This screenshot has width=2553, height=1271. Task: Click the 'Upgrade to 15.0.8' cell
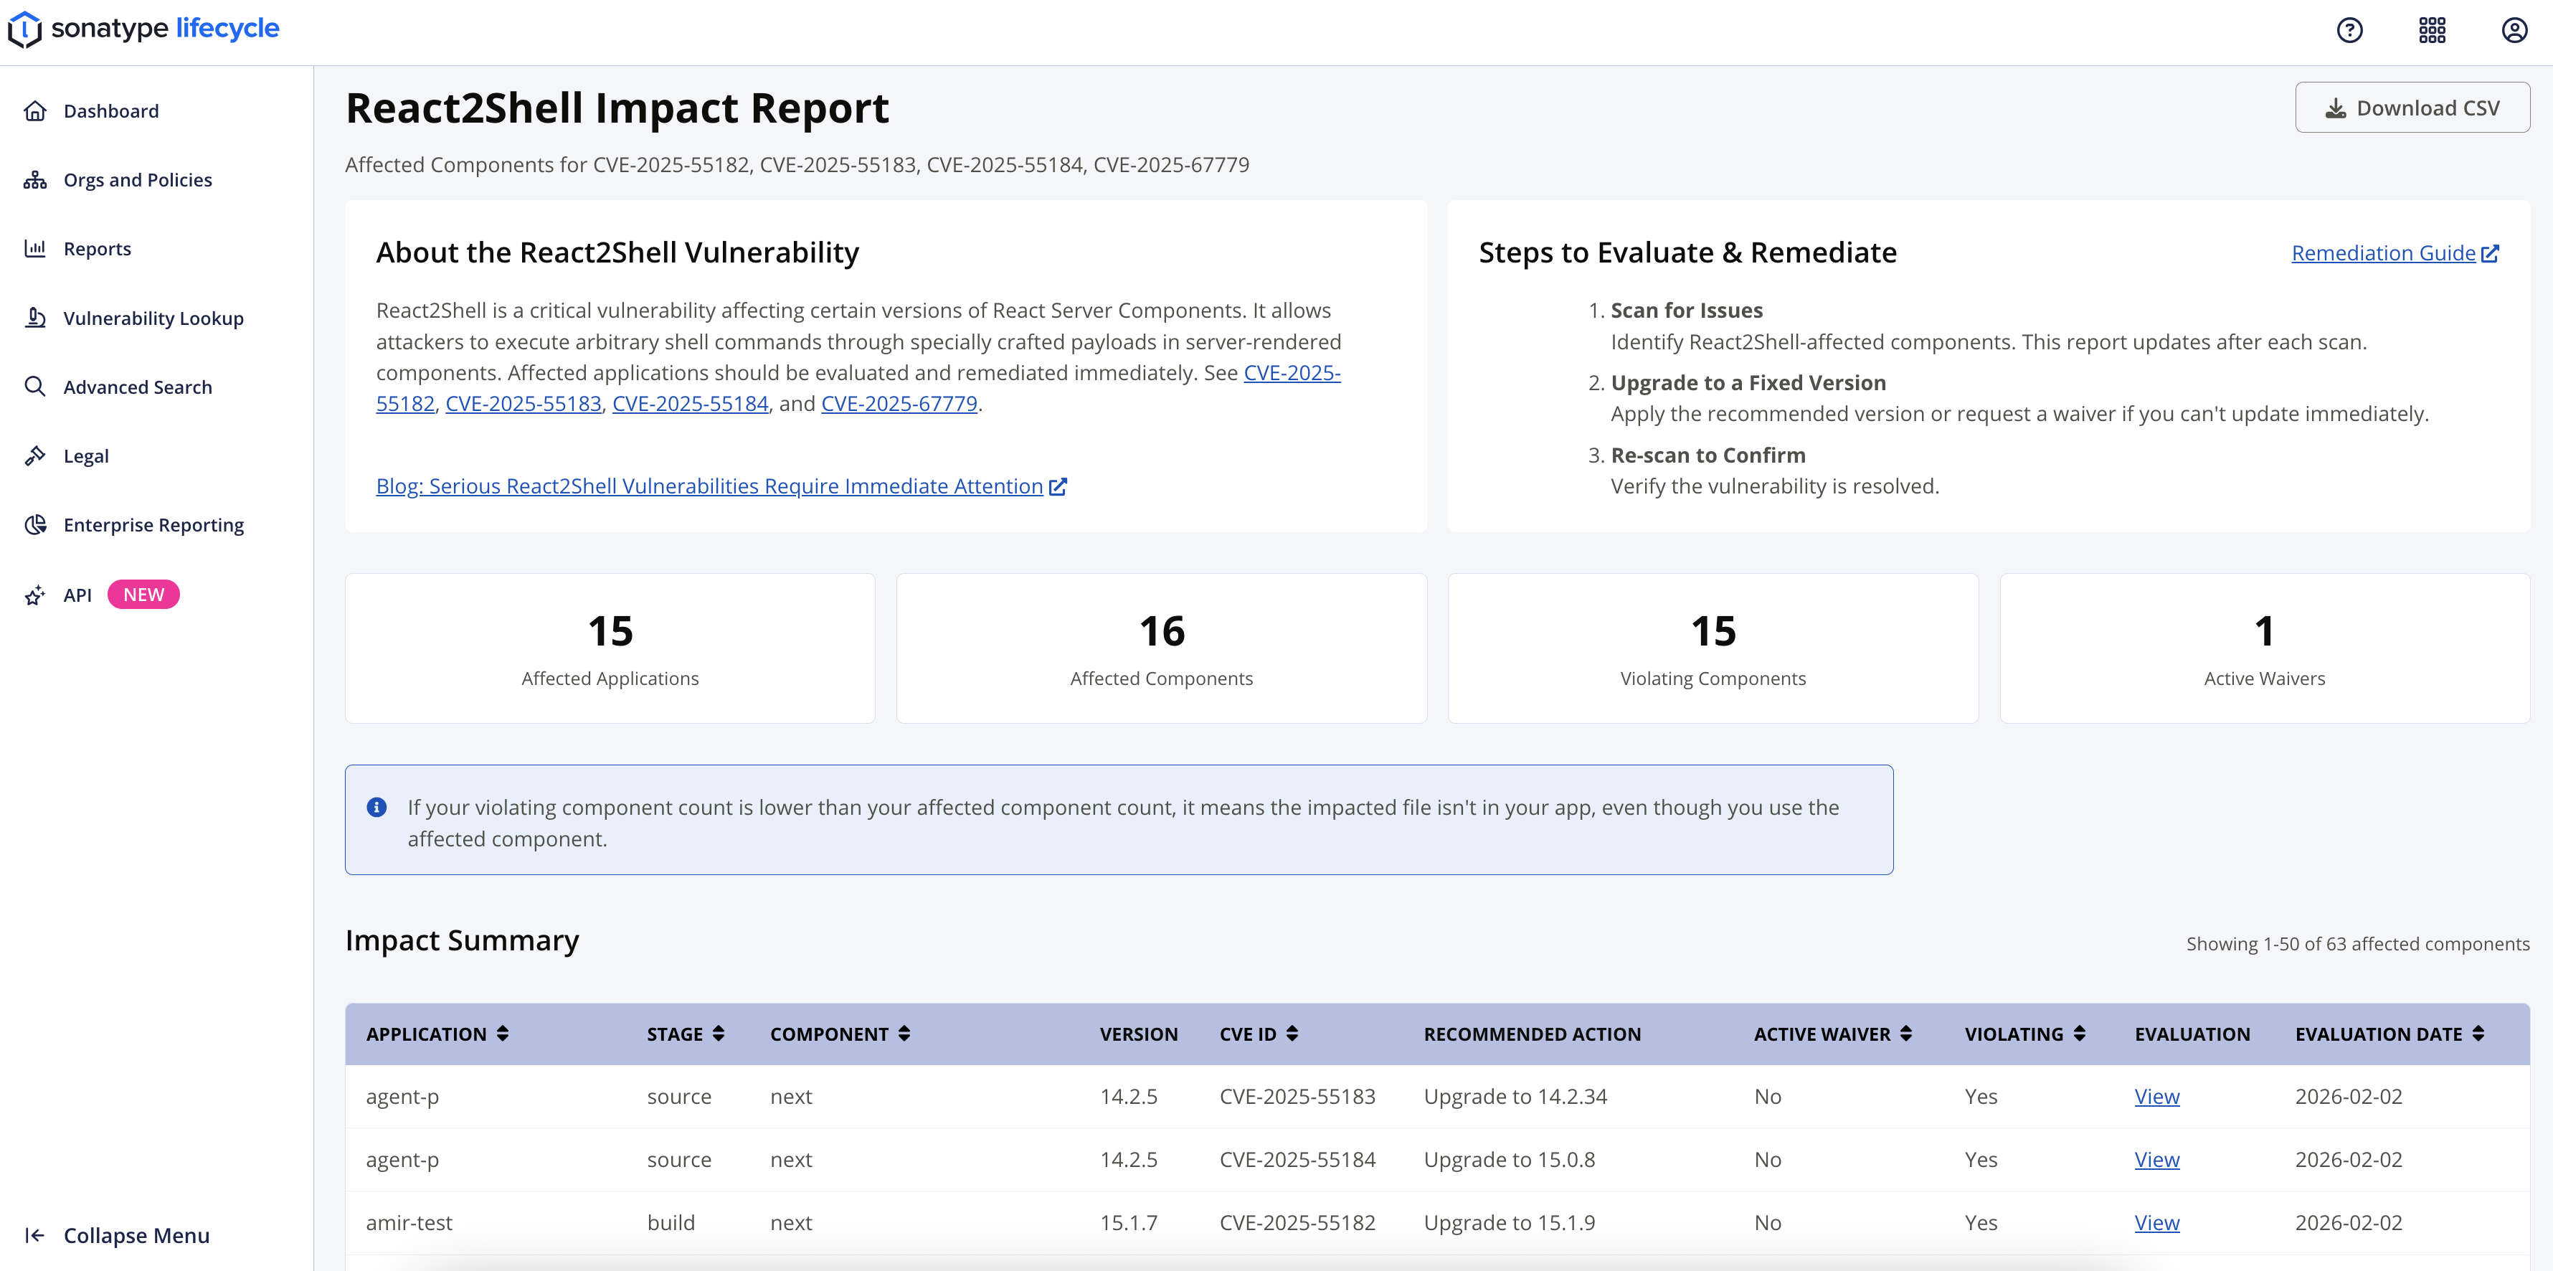pos(1510,1160)
